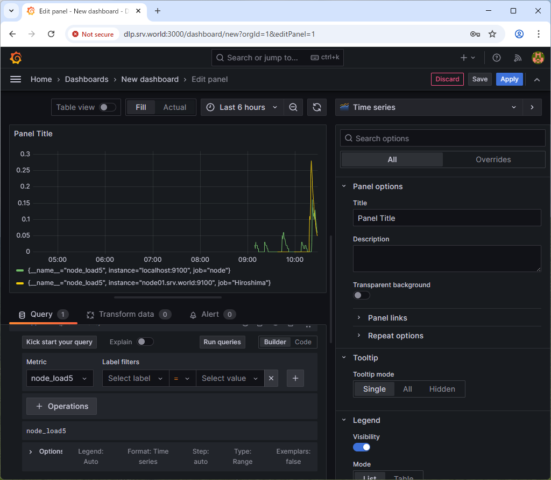This screenshot has height=480, width=551.
Task: Go to New dashboard breadcrumb
Action: point(150,80)
